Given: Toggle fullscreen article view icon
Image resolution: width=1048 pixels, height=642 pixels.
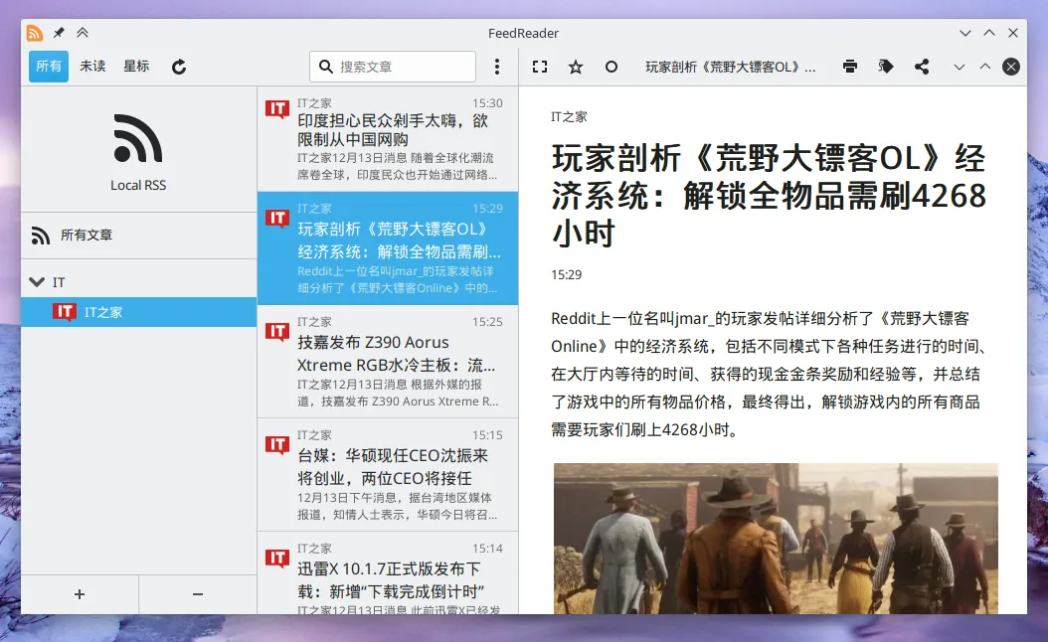Looking at the screenshot, I should click(x=539, y=67).
